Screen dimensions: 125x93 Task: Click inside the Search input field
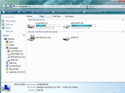(x=105, y=6)
